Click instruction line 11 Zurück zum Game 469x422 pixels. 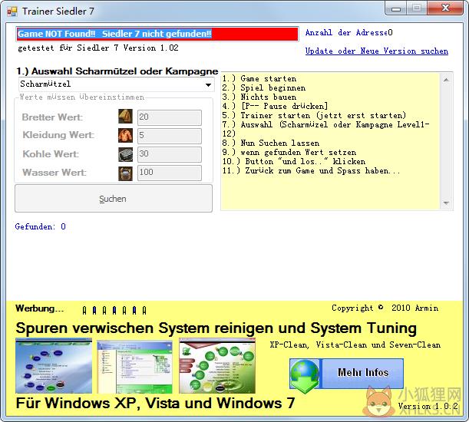311,171
